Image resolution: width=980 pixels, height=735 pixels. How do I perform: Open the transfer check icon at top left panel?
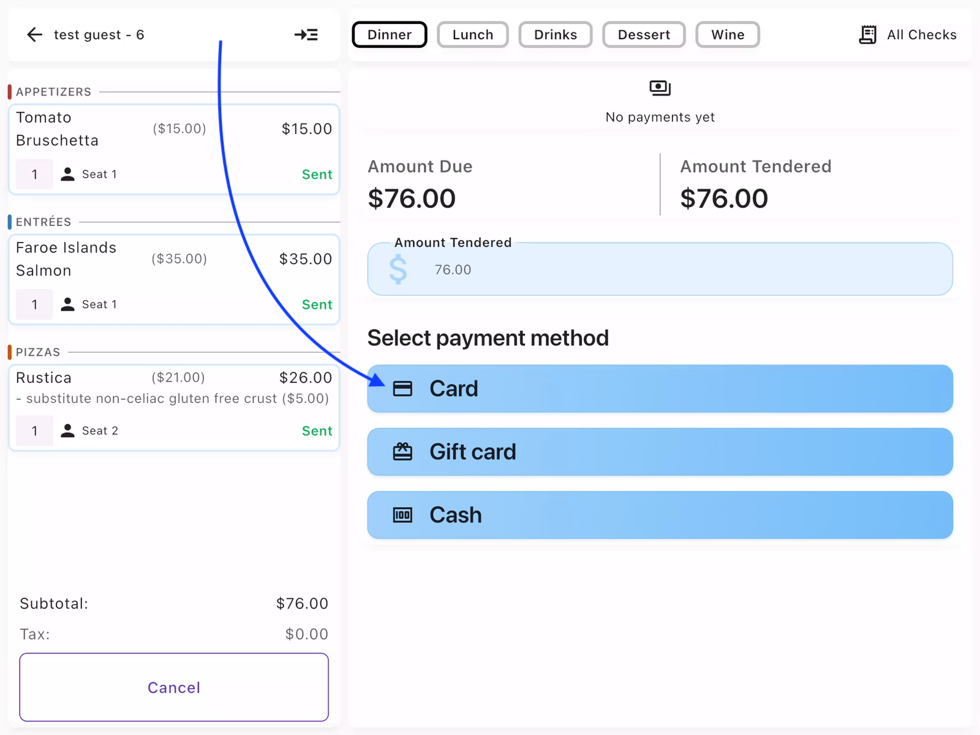(x=306, y=35)
